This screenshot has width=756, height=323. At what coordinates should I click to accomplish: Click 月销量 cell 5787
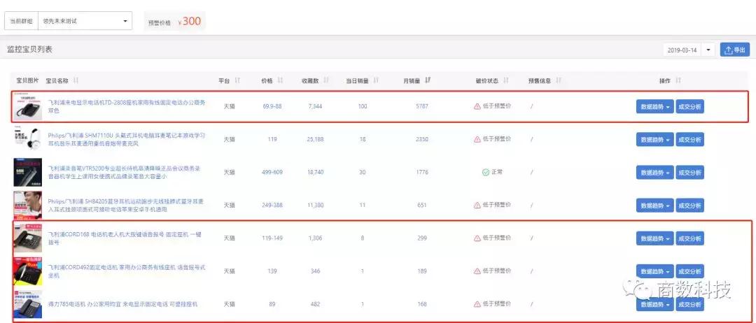[x=422, y=106]
